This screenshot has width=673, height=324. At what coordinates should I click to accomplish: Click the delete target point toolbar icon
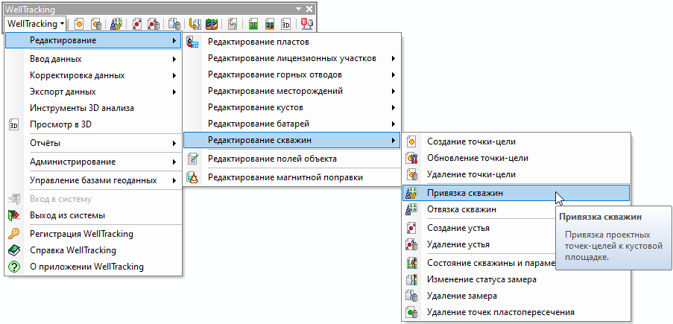(96, 24)
